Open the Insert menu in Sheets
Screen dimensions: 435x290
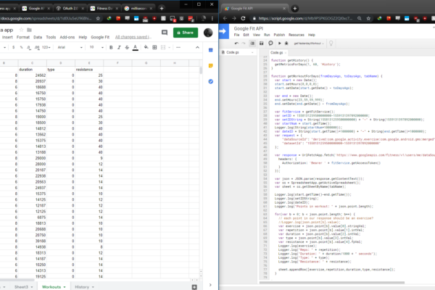(x=7, y=37)
